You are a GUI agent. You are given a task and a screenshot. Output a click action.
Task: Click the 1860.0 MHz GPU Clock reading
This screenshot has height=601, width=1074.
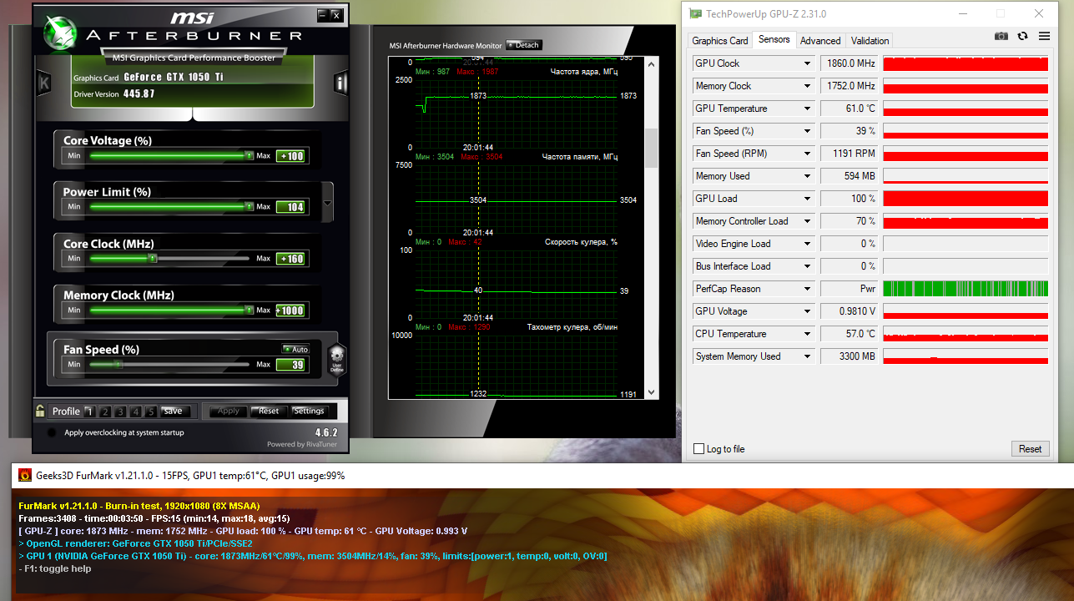(850, 63)
